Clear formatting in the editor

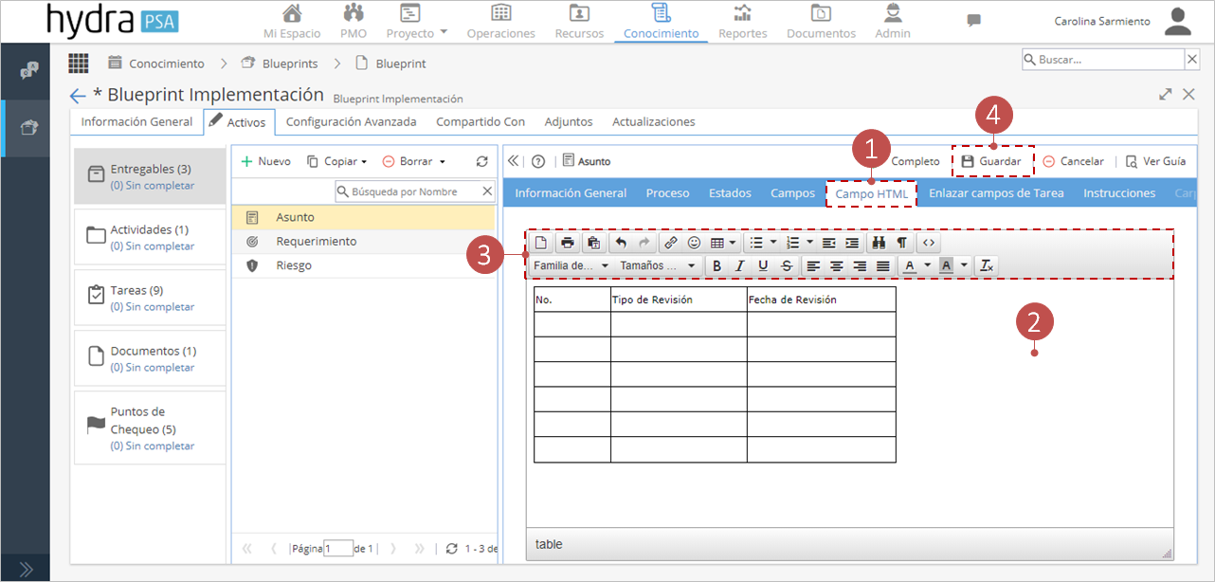pos(987,265)
